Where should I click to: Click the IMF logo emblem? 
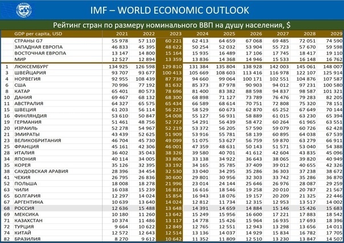tap(24, 10)
